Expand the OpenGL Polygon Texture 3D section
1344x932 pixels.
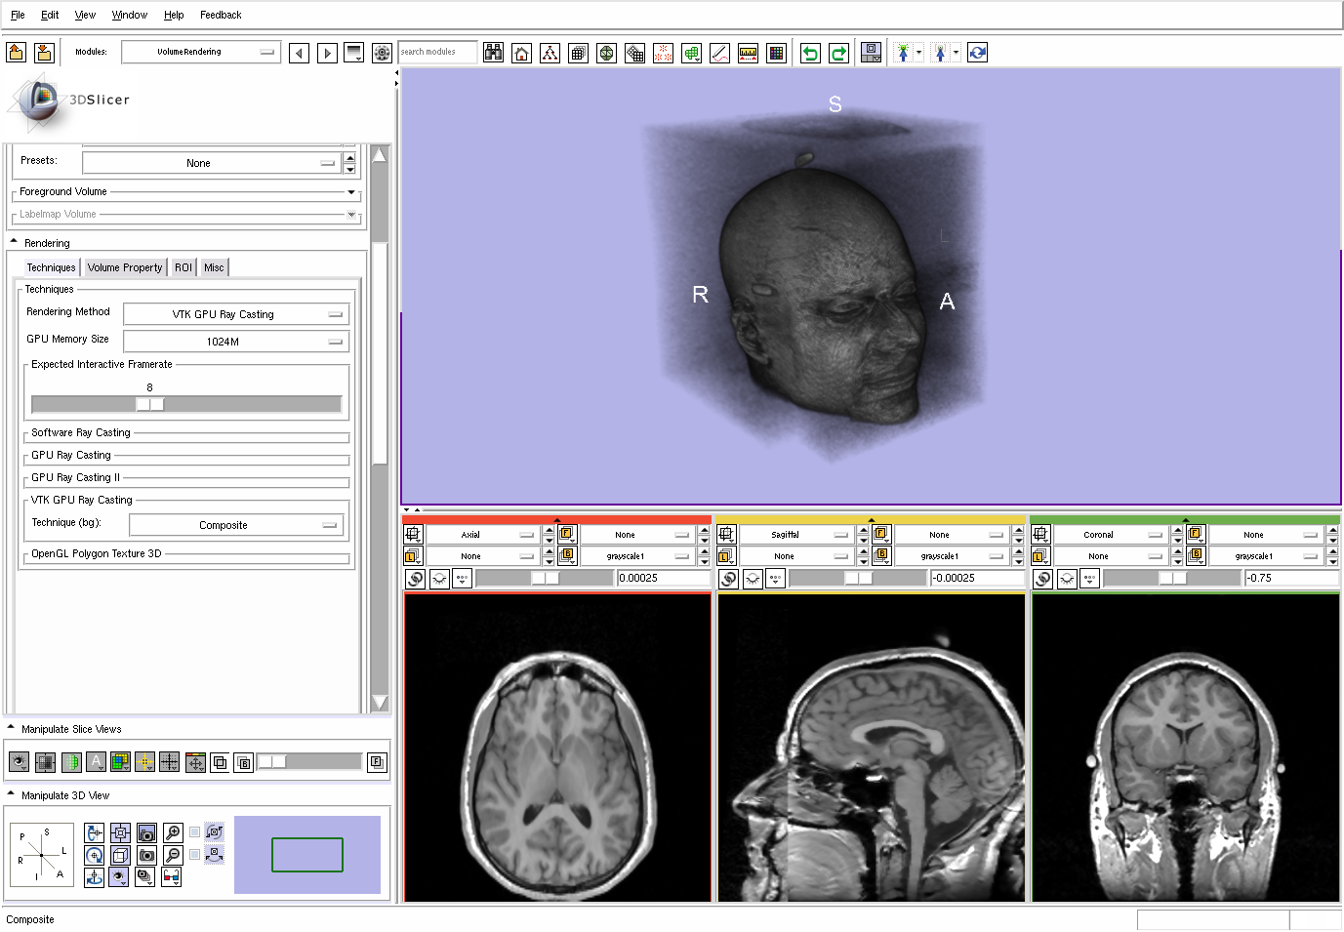96,553
